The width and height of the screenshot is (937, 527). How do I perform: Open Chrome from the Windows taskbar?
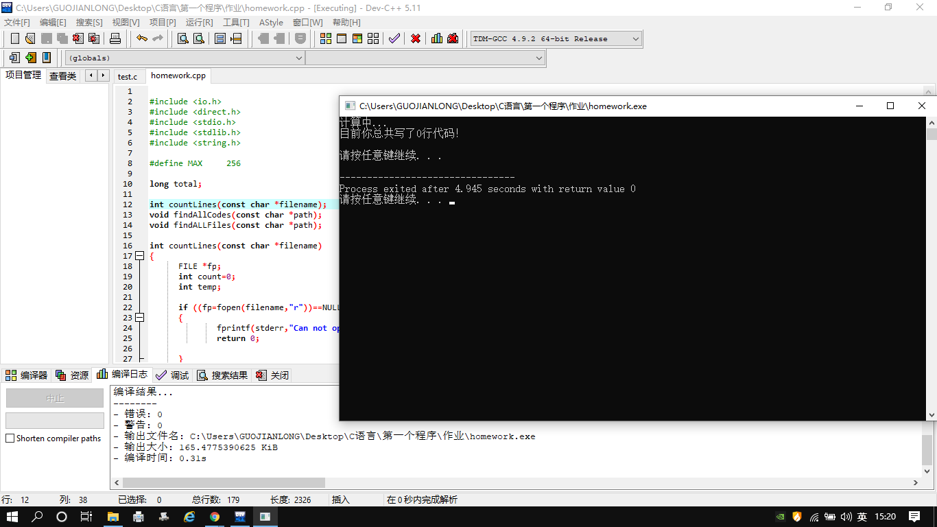[x=215, y=517]
